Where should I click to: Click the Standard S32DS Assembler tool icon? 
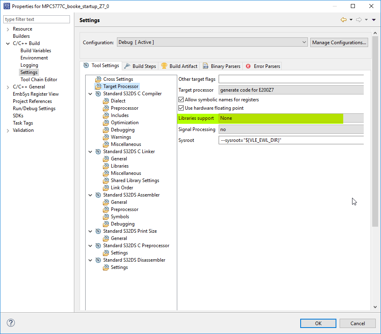[98, 195]
